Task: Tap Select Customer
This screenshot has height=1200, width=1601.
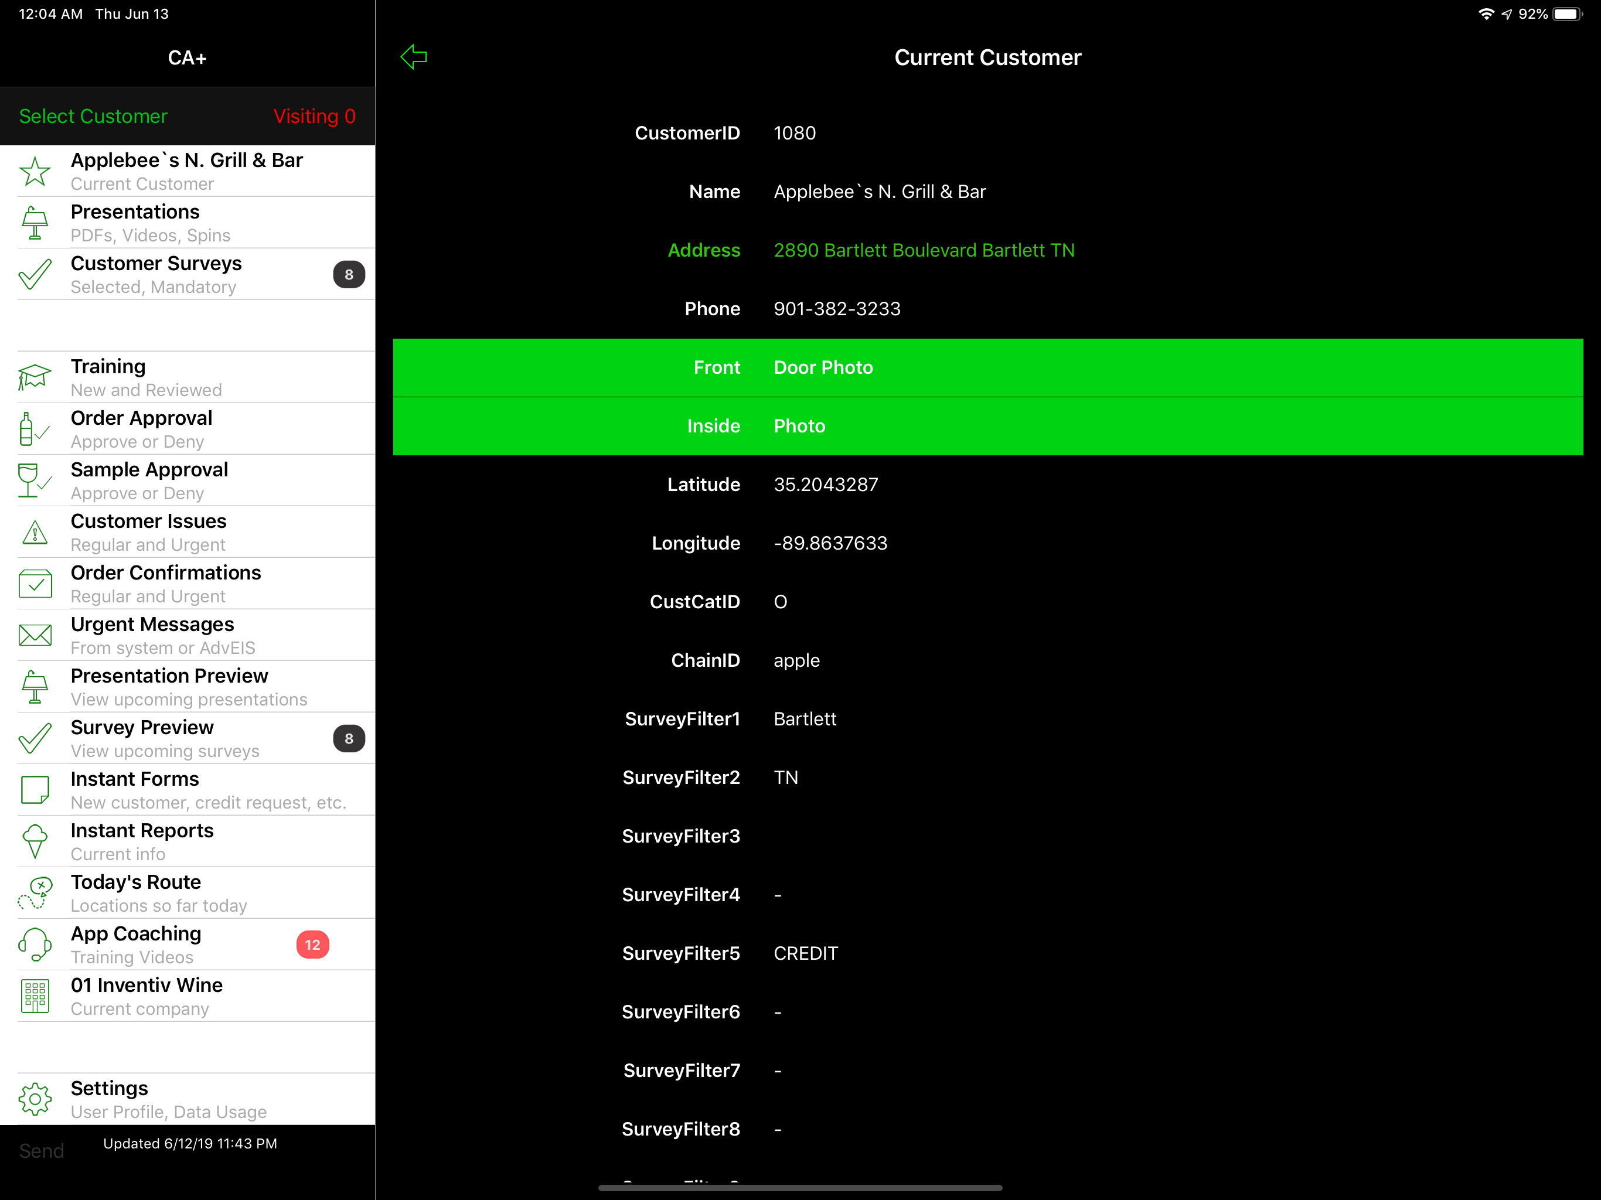Action: coord(93,116)
